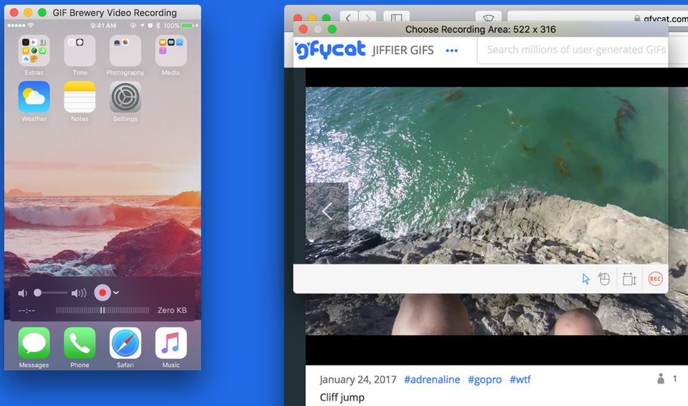Adjust the recording volume slider knob
688x406 pixels.
[38, 293]
